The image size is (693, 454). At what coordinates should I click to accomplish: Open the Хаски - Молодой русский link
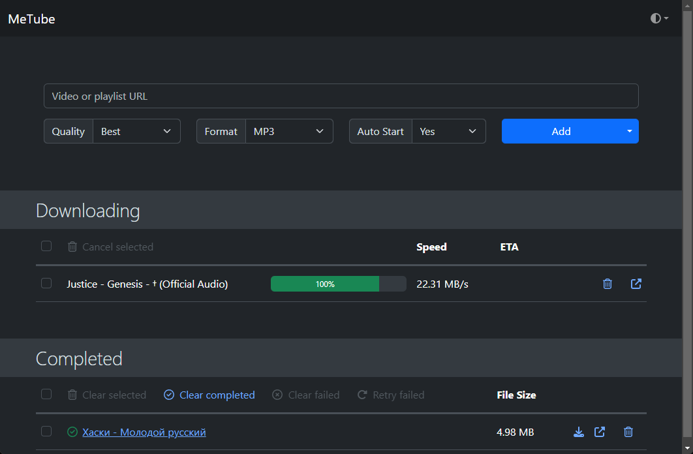pos(144,432)
